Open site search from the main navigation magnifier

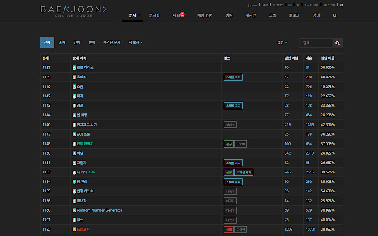coord(335,15)
